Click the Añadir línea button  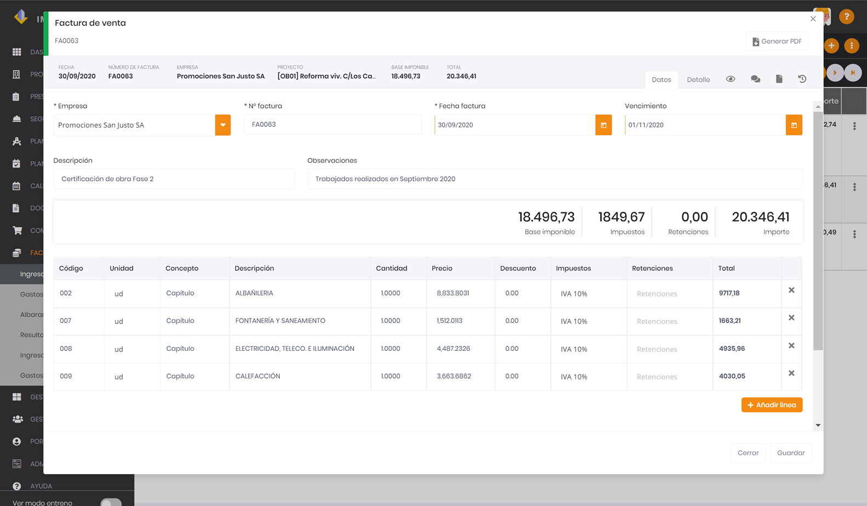[x=772, y=405]
